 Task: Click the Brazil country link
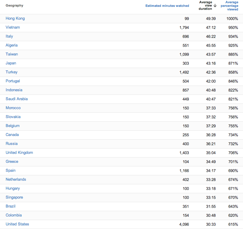10,206
